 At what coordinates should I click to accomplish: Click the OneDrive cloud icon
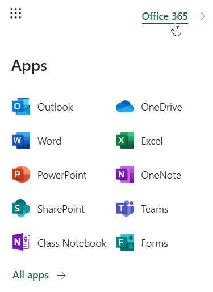click(x=125, y=107)
